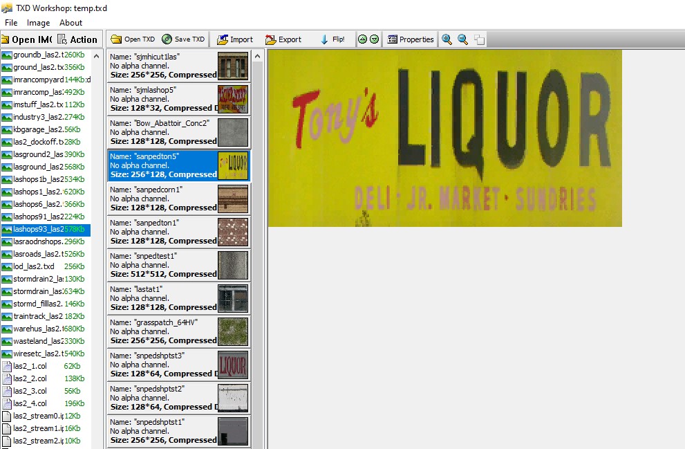
Task: Select kbgarage_las2 entry
Action: (x=46, y=129)
